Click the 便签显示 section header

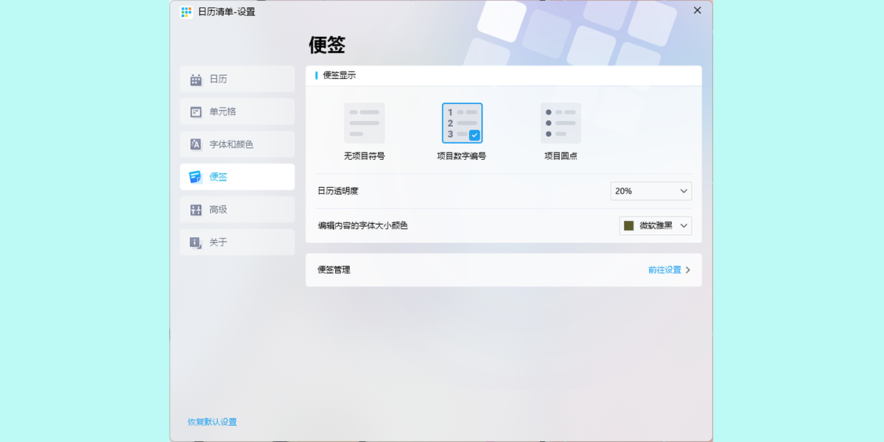(x=340, y=75)
